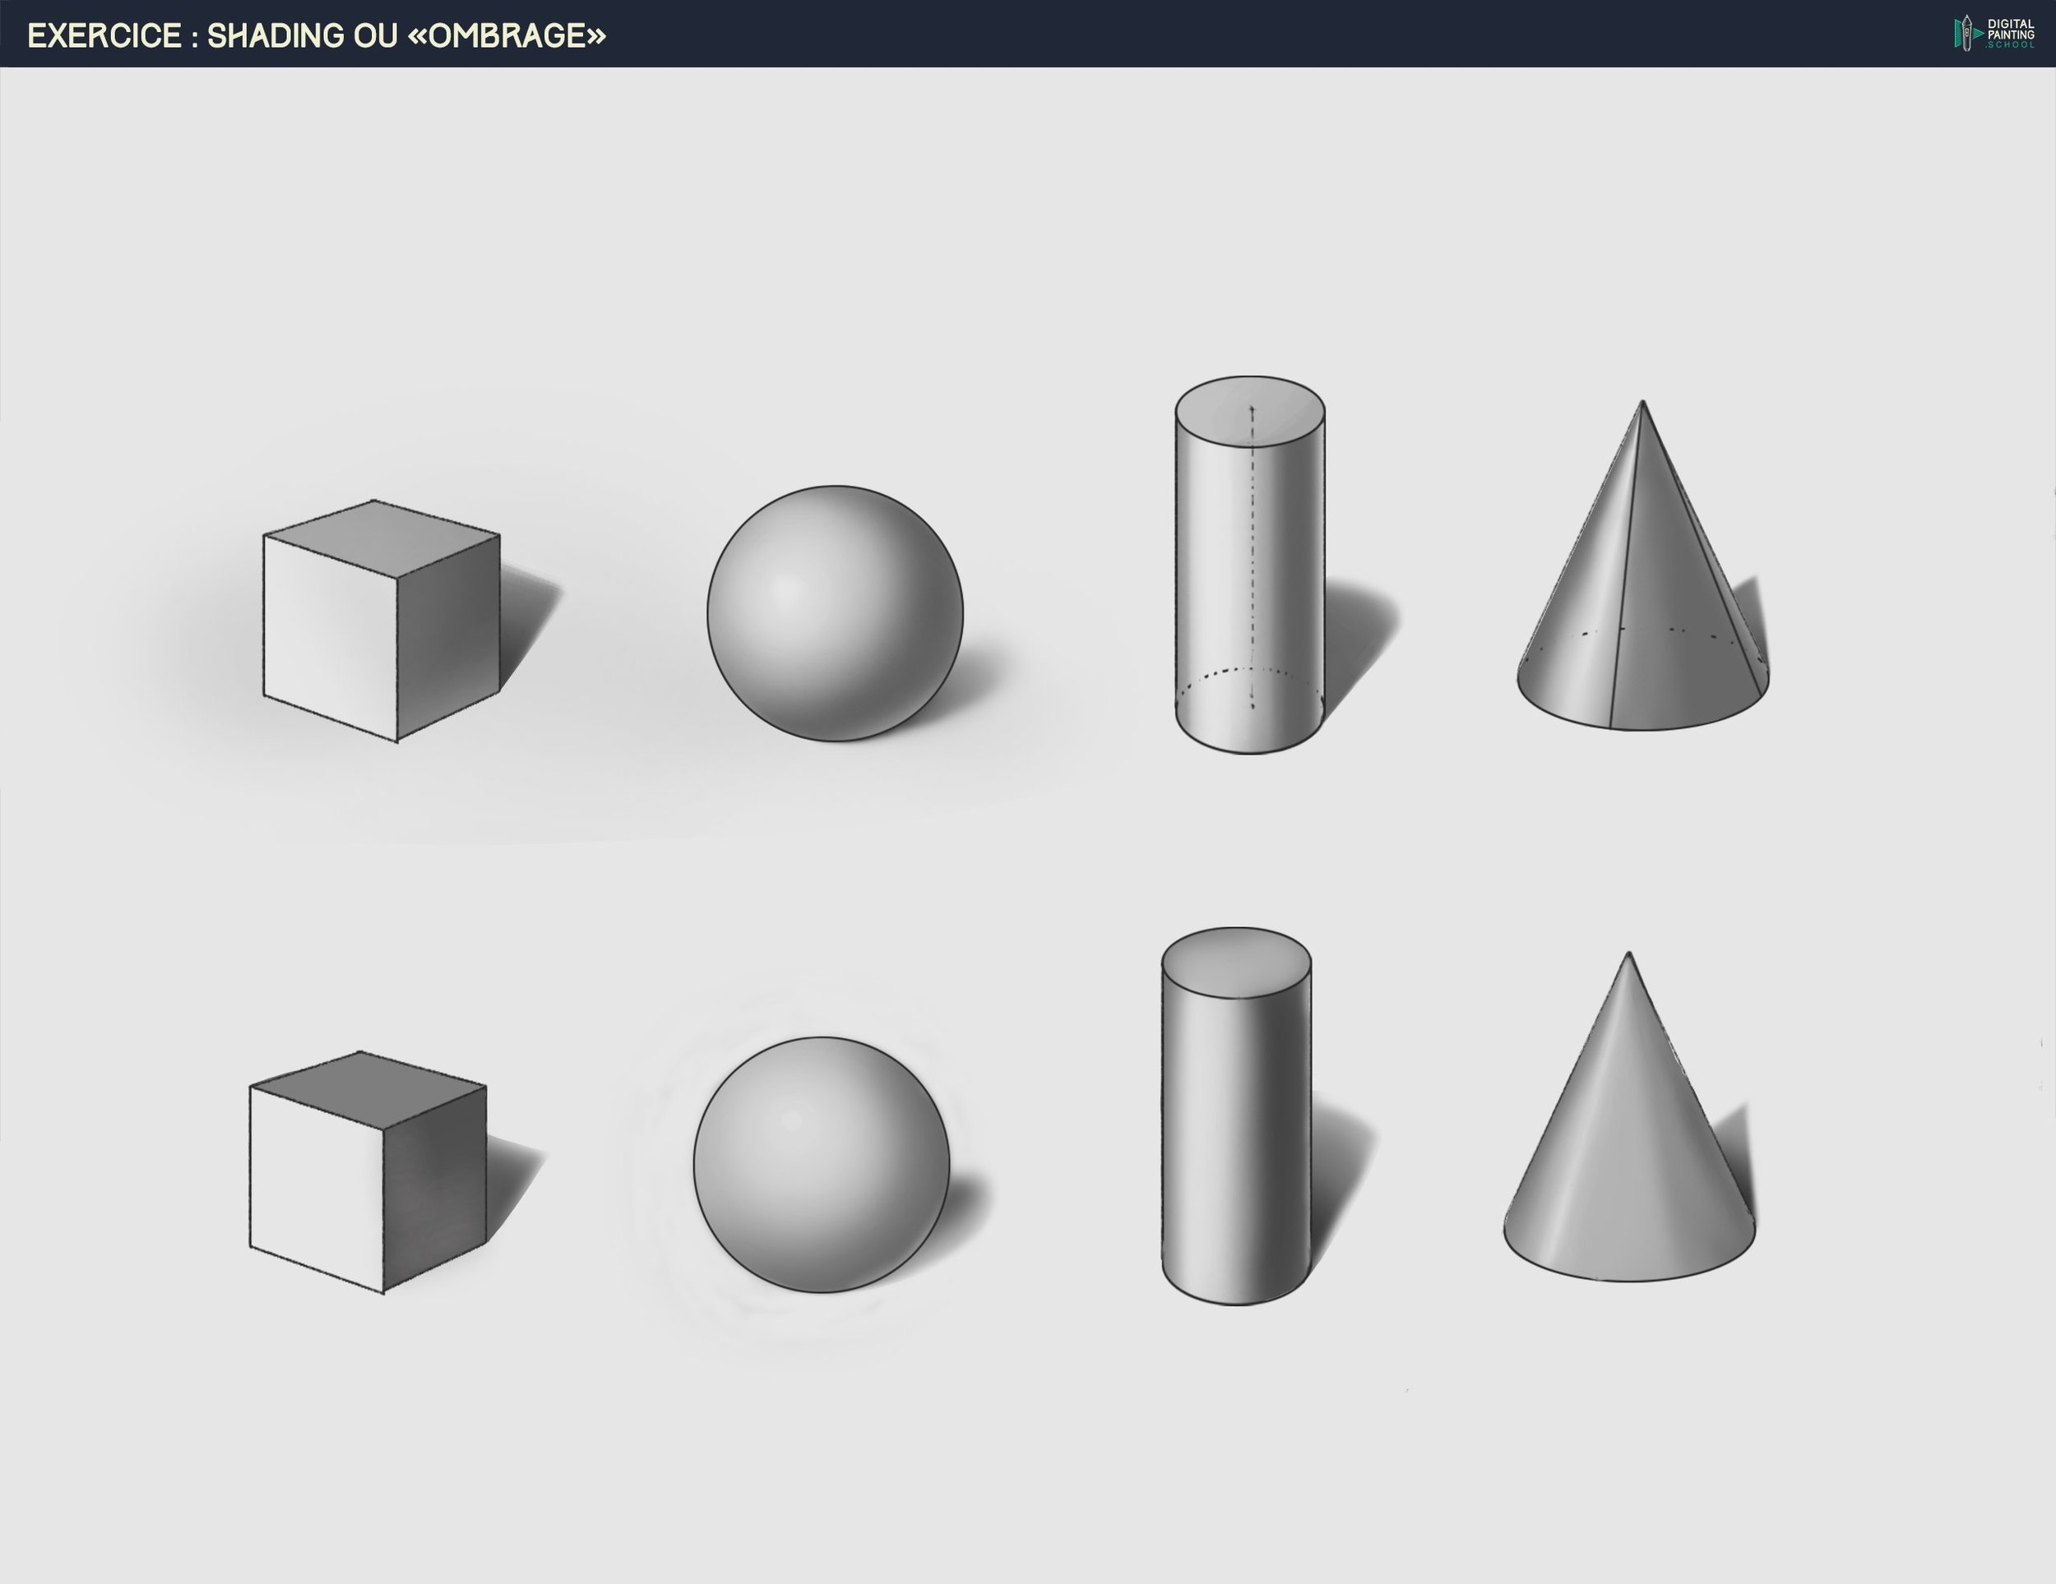
Task: Select the top row cube
Action: tap(382, 621)
